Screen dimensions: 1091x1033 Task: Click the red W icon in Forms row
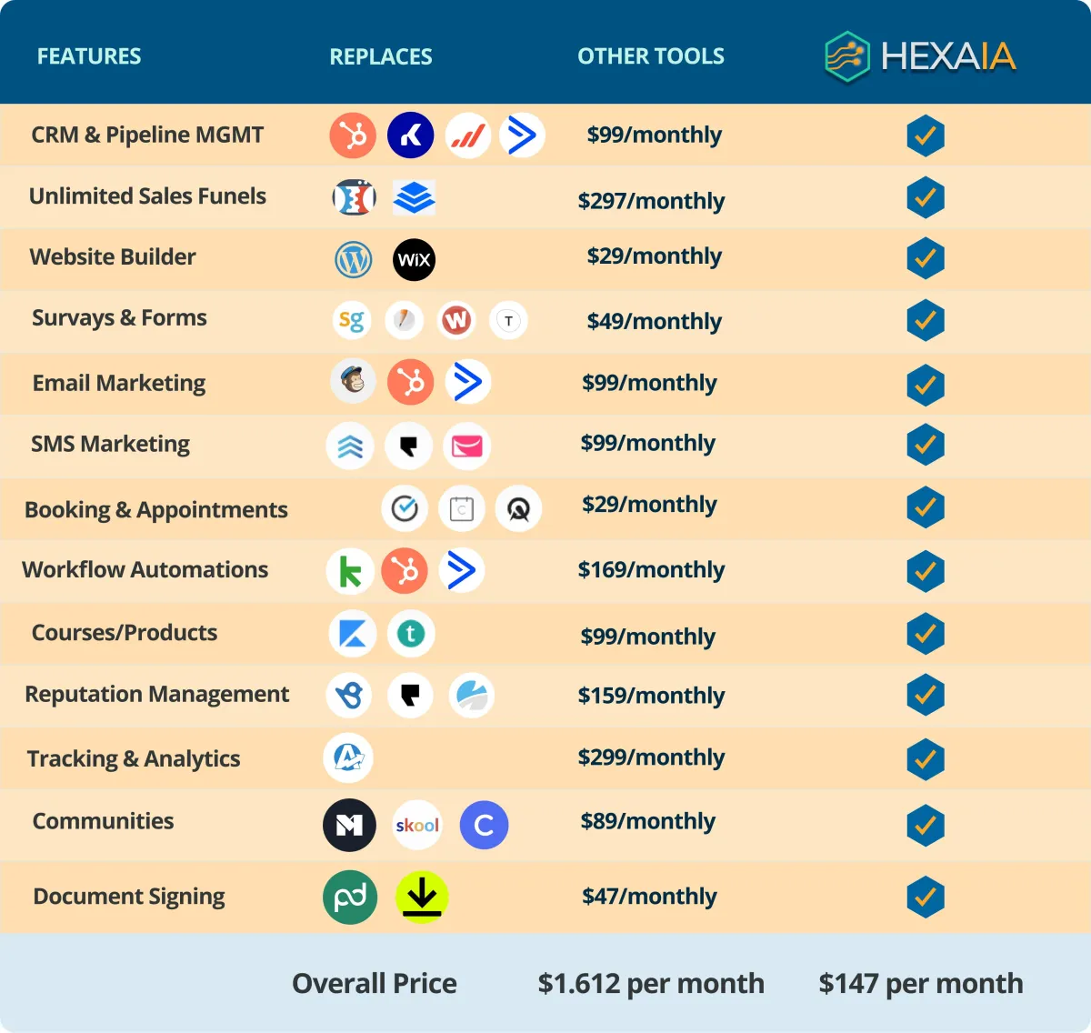pos(456,320)
